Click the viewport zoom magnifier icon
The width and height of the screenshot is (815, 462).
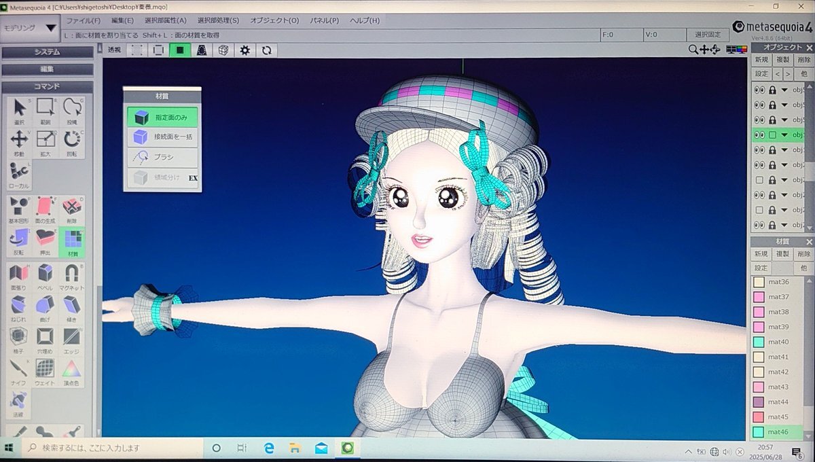[693, 50]
